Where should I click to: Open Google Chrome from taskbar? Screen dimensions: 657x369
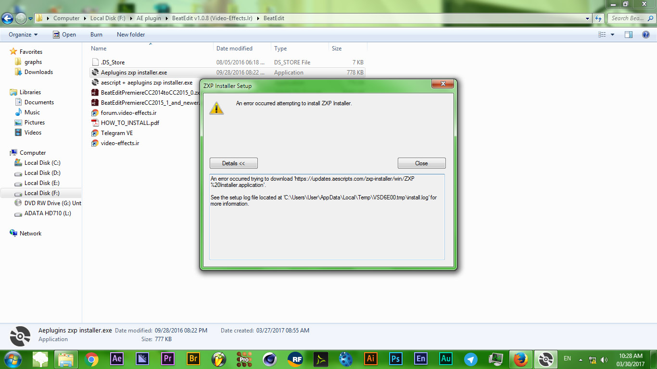[91, 358]
